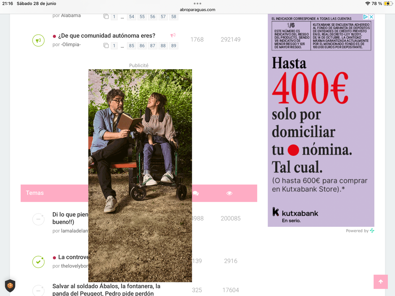Screen dimensions: 395x296
Task: Open the cookie consent shield icon
Action: [x=10, y=285]
